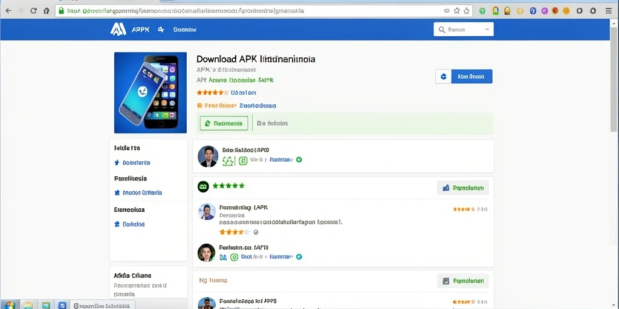The image size is (619, 309).
Task: Click the white site logo in blue header
Action: 118,29
